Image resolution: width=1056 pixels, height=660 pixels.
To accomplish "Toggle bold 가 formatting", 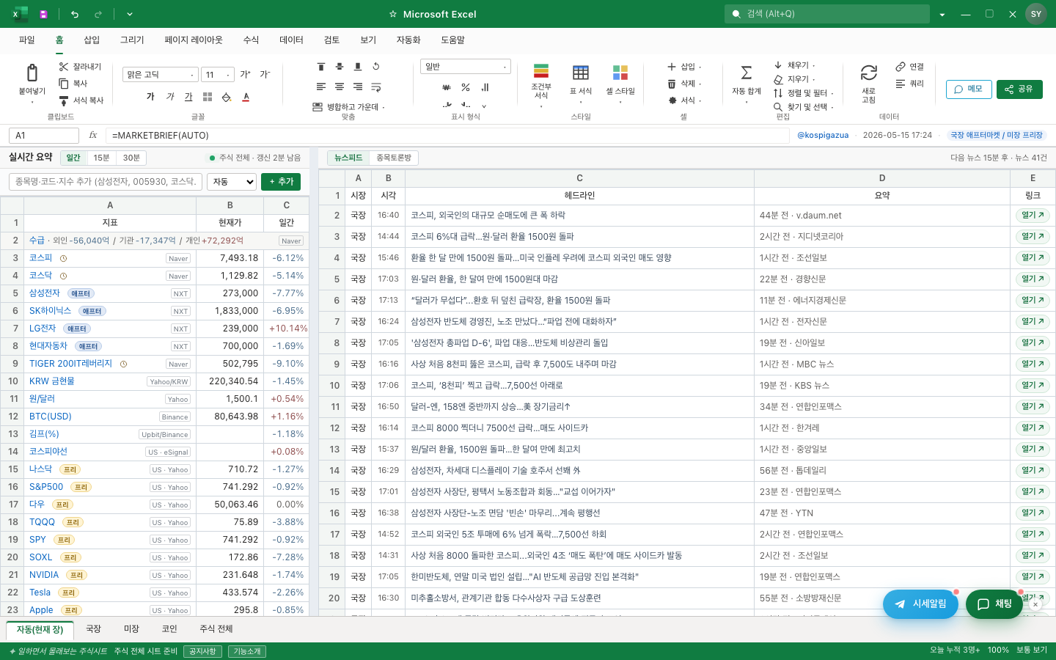I will [x=150, y=97].
